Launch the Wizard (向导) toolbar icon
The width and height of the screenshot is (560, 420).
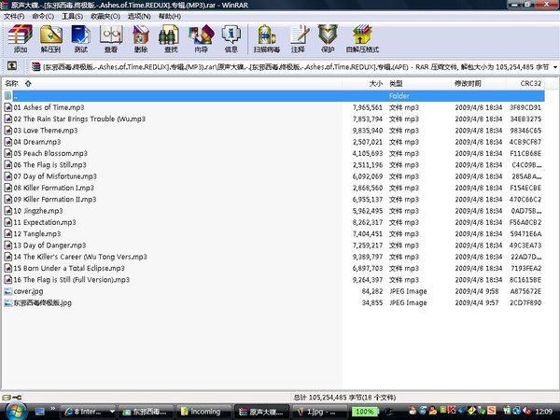pos(201,38)
